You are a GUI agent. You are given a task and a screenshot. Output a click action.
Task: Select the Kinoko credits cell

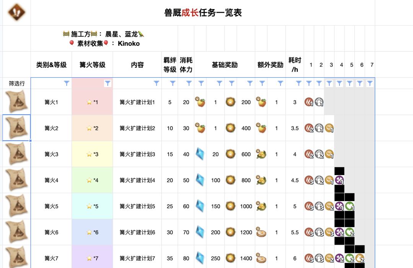[104, 39]
